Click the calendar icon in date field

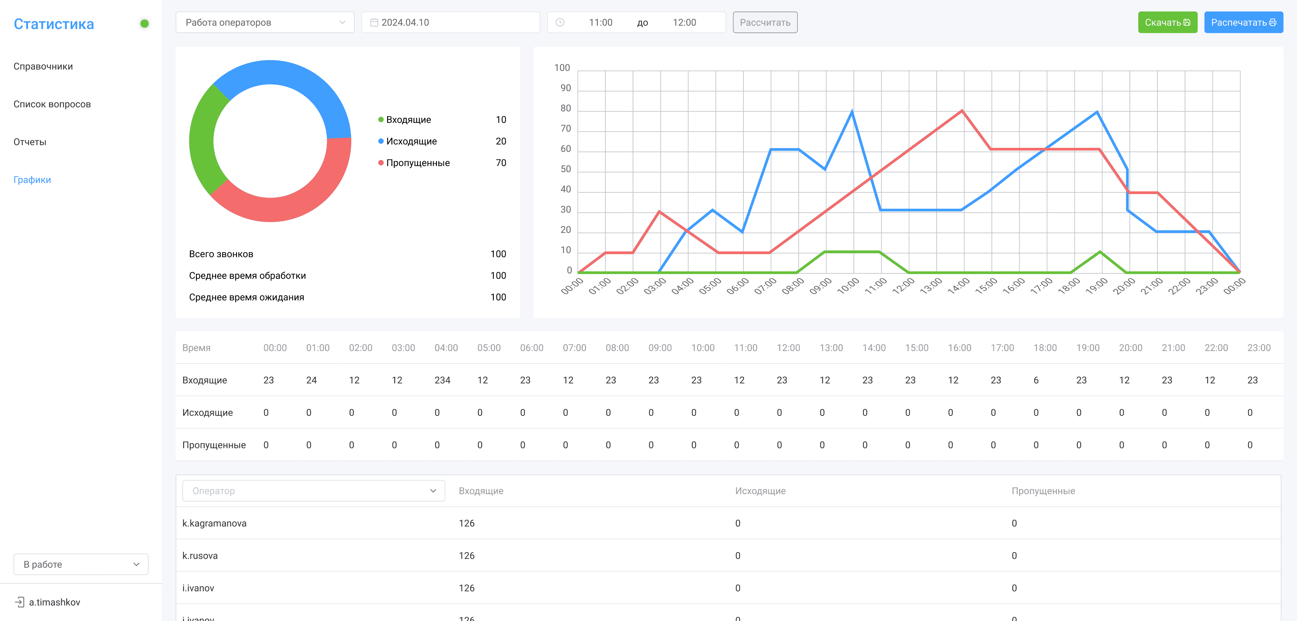pyautogui.click(x=374, y=23)
